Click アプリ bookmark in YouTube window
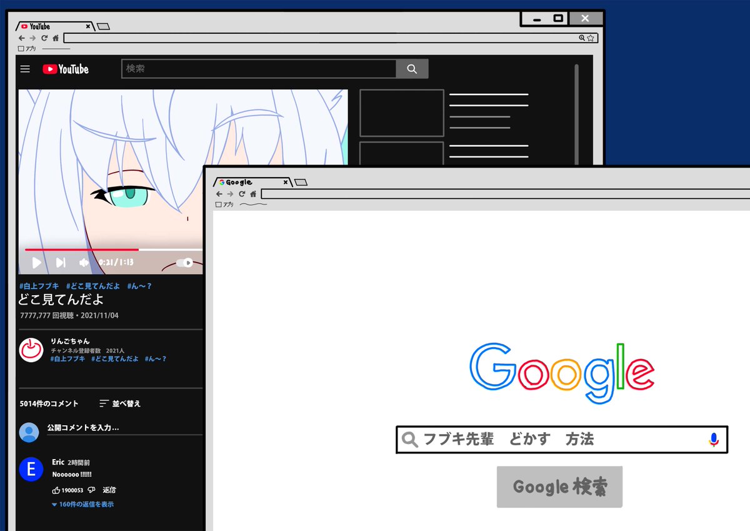The width and height of the screenshot is (750, 531). [27, 48]
